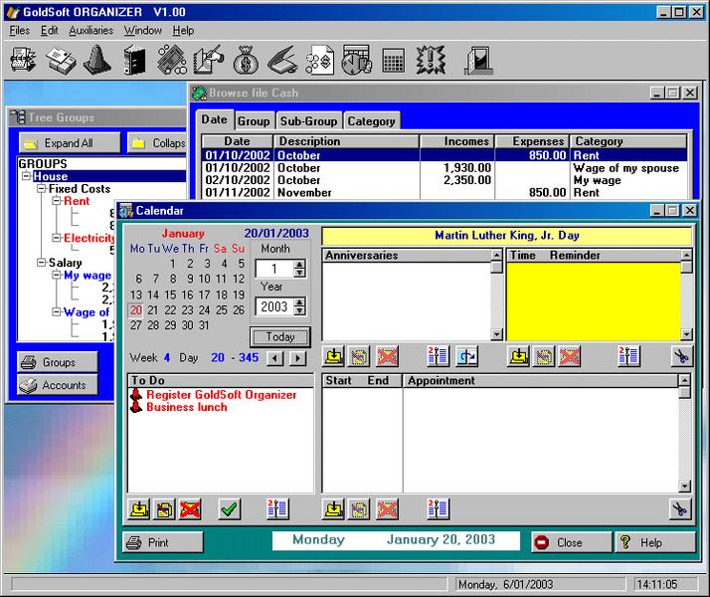Click the scissors icon beside Reminder toolbar

pyautogui.click(x=681, y=356)
